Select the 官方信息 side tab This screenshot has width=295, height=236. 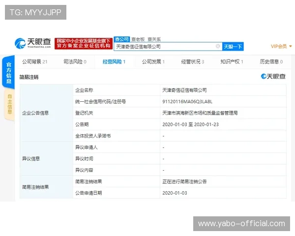(x=9, y=72)
